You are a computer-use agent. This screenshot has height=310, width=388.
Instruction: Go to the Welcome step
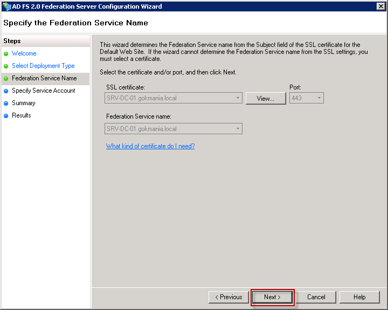tap(24, 53)
